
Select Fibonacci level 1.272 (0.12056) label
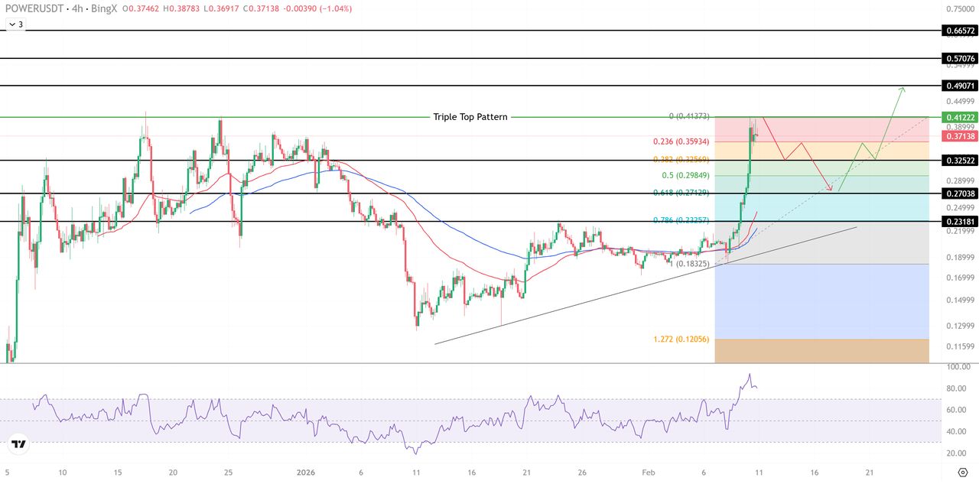coord(681,339)
